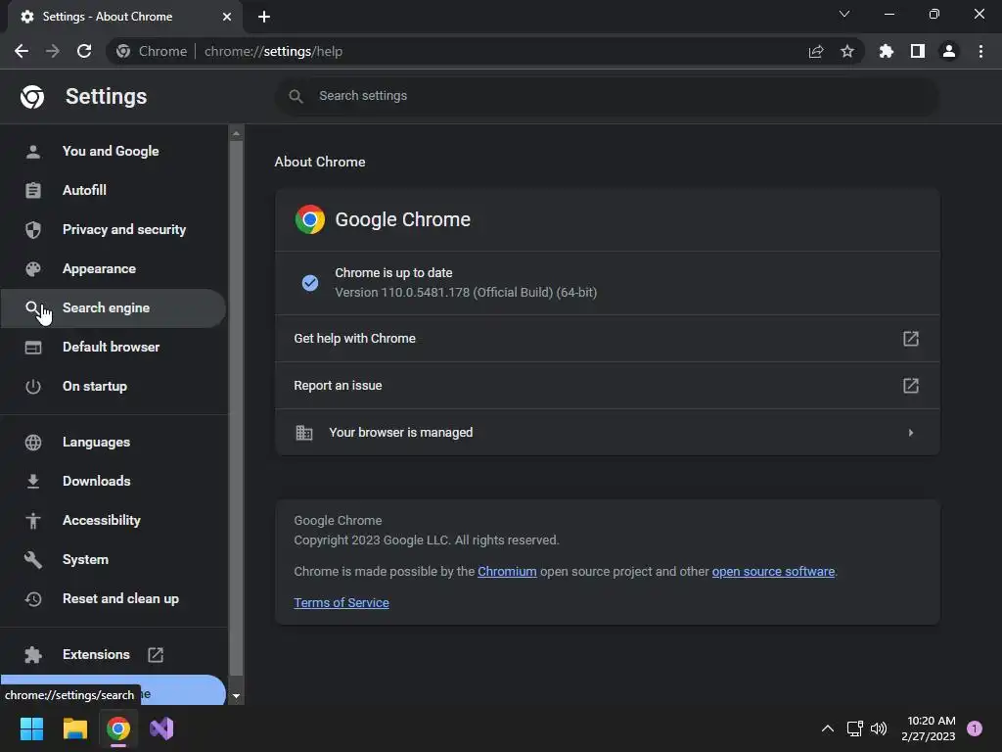Open Downloads settings
The width and height of the screenshot is (1002, 752).
click(x=114, y=482)
